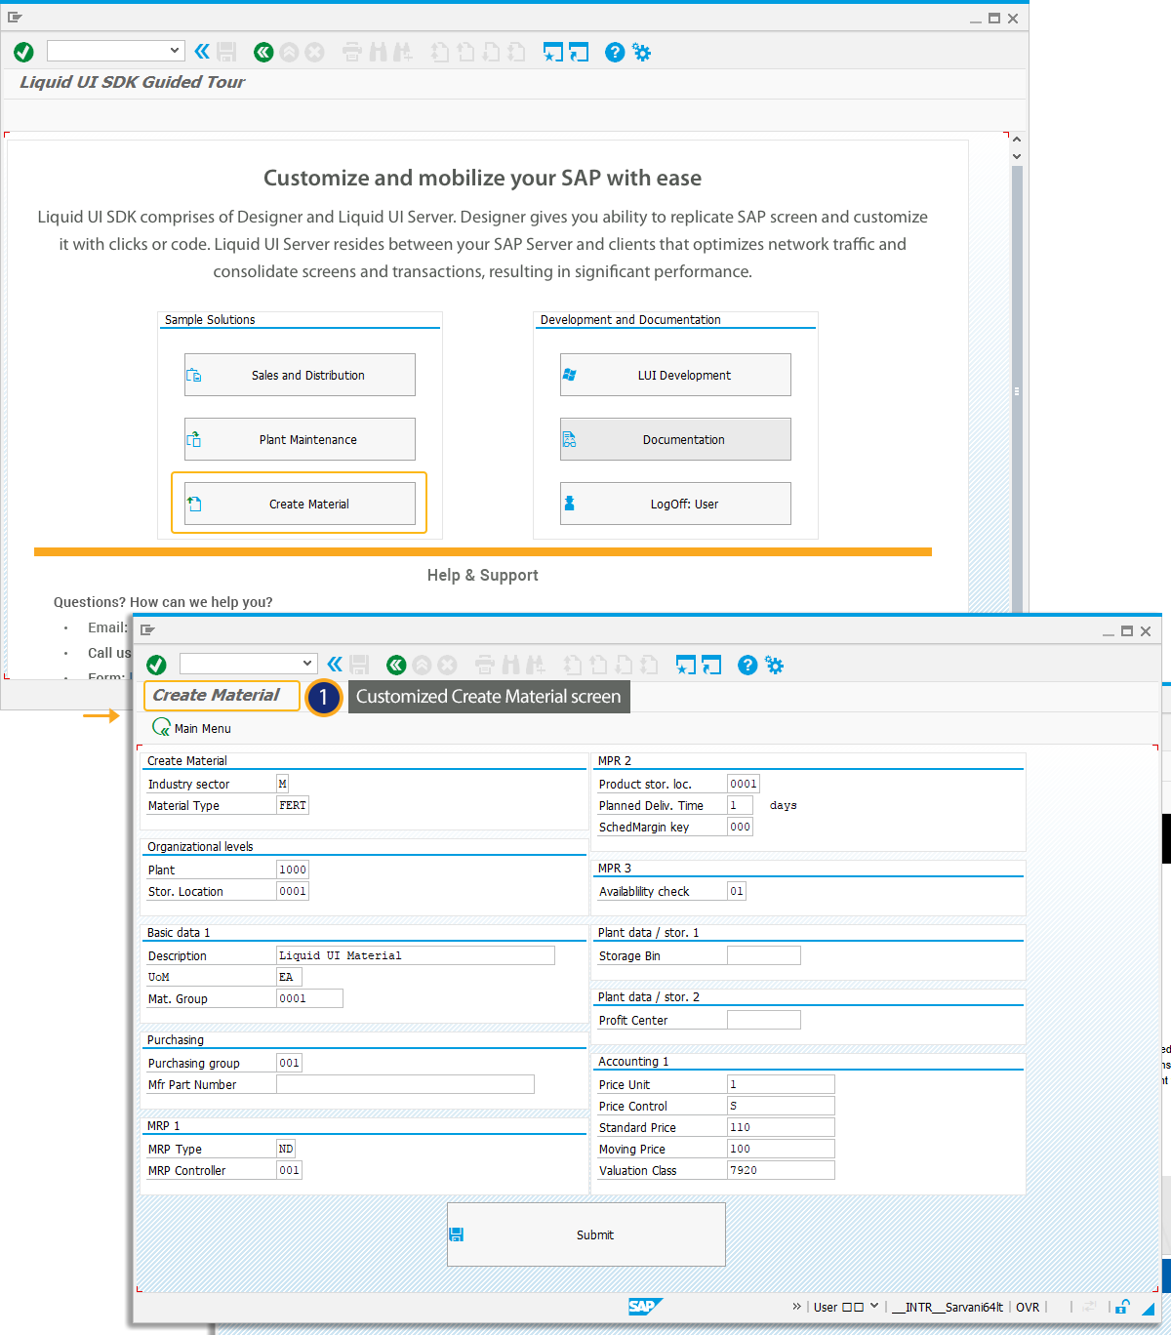
Task: Click the green Back icon in the Create Material toolbar
Action: point(396,665)
